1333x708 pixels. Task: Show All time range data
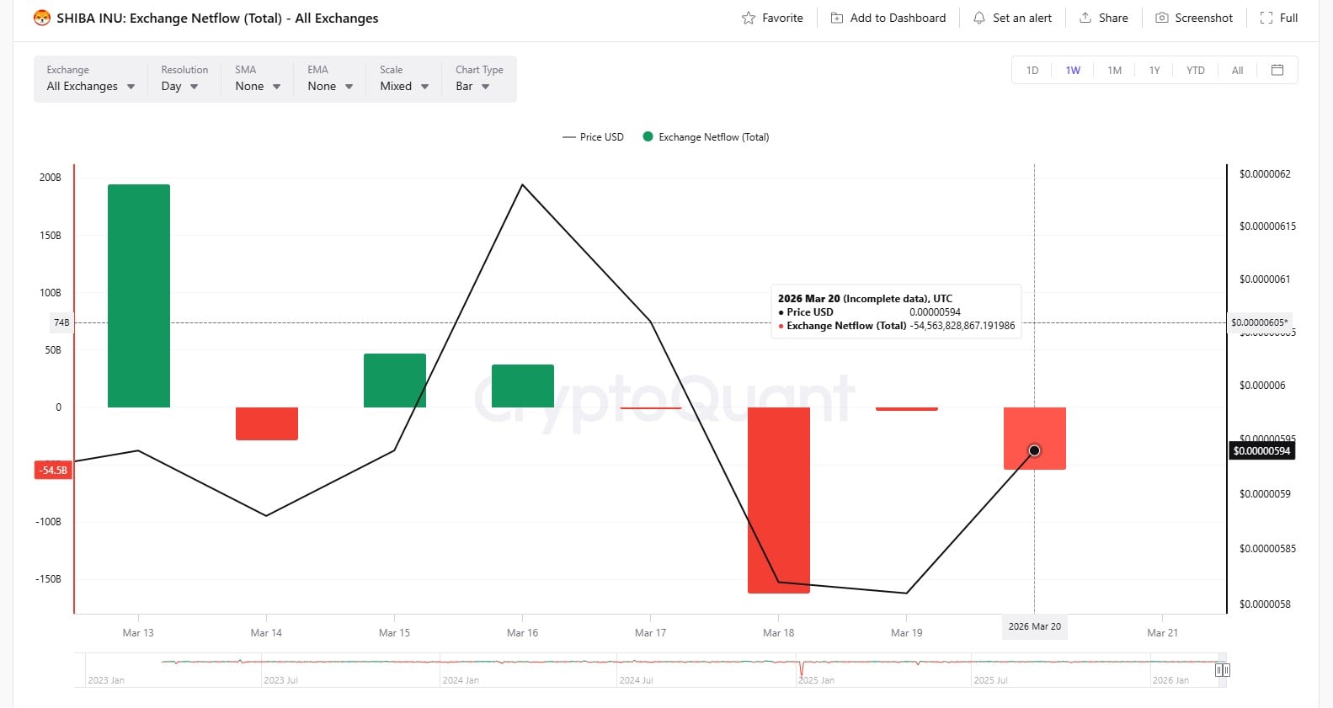1237,71
